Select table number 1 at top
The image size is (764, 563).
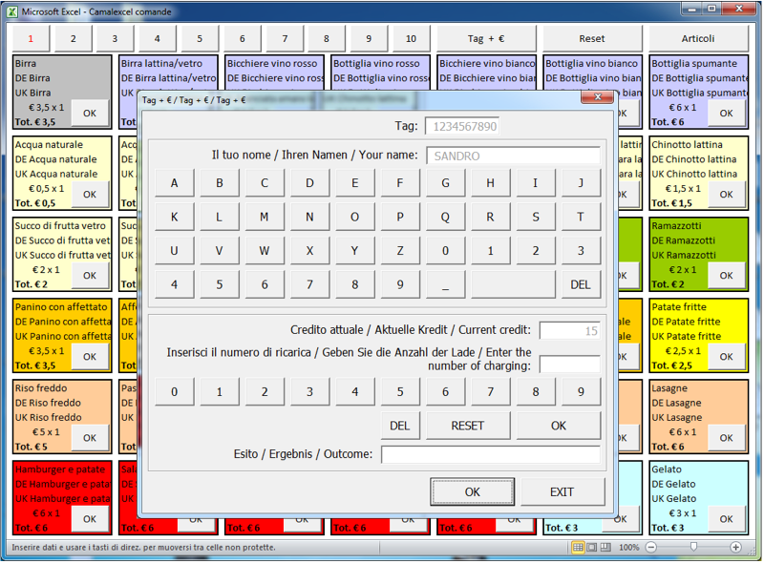(x=31, y=39)
